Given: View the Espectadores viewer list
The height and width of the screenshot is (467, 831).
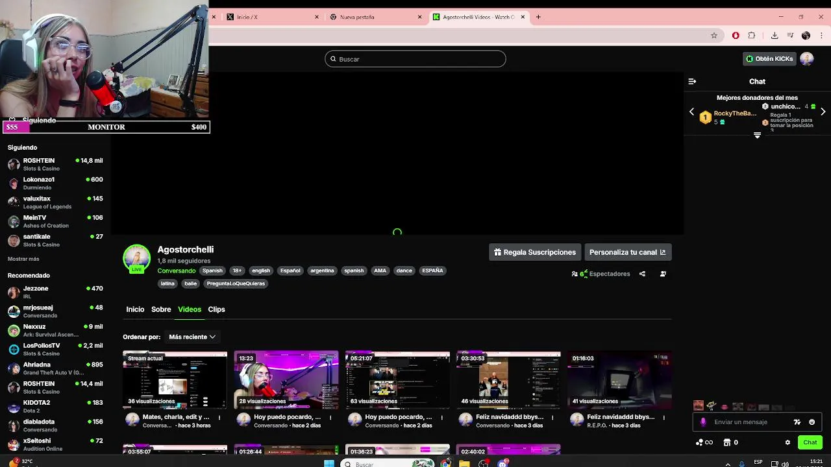Looking at the screenshot, I should pos(601,274).
